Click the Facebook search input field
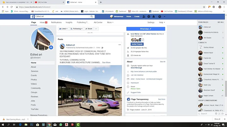The height and width of the screenshot is (127, 227). coord(62,16)
